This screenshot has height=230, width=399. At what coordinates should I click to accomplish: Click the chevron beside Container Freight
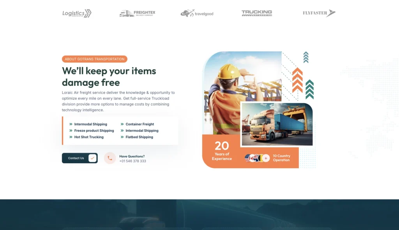(x=122, y=124)
